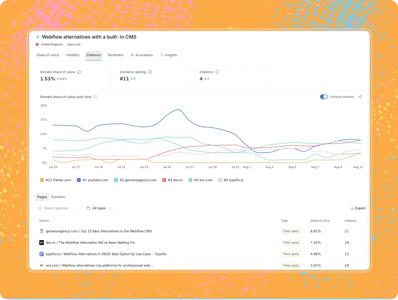Click the calendar icon beside All types
The width and height of the screenshot is (398, 300).
88,208
